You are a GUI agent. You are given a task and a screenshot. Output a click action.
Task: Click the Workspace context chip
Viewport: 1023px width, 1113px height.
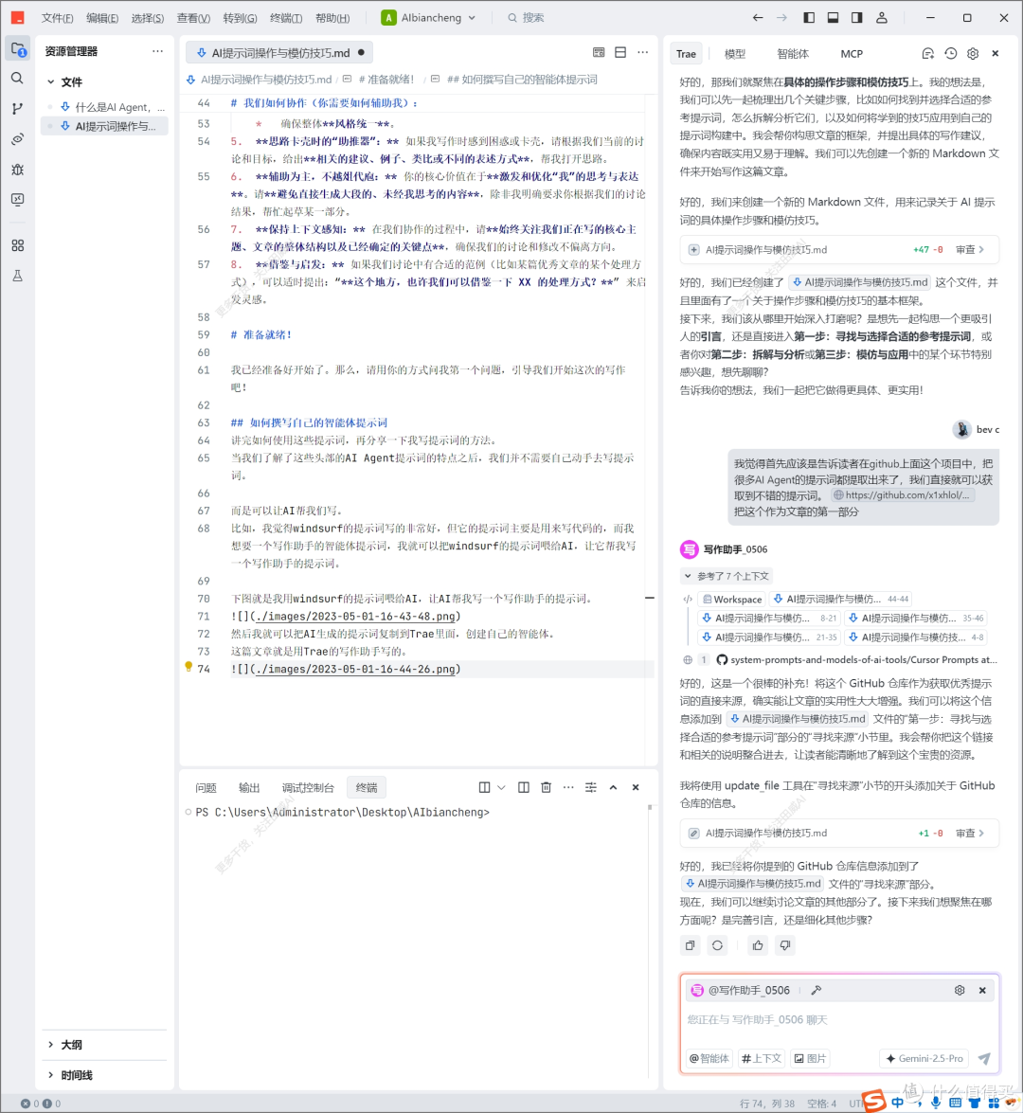click(732, 599)
